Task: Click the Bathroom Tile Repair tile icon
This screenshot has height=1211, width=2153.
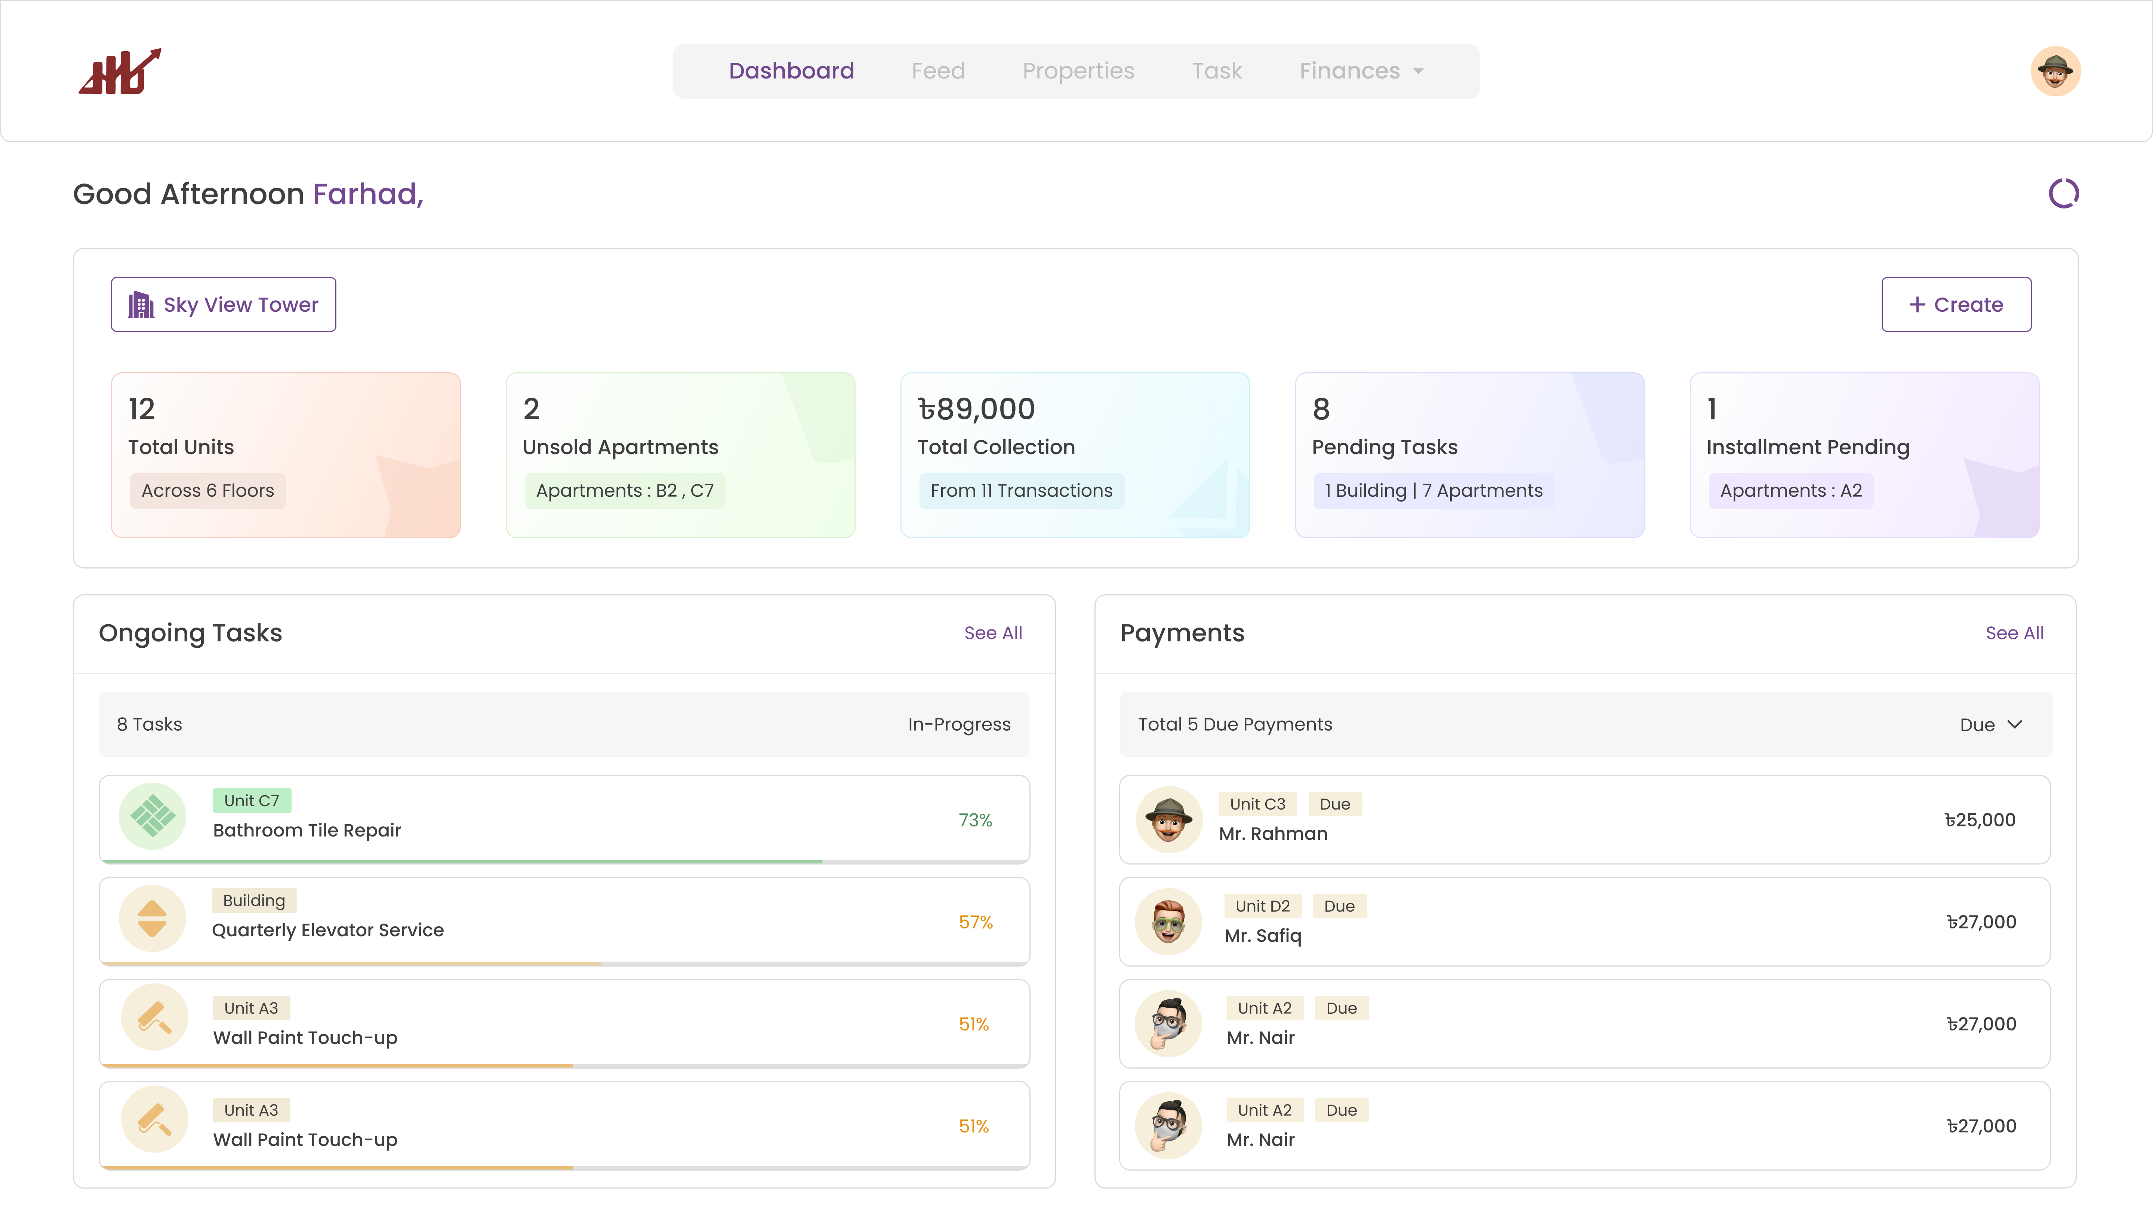Action: [x=152, y=817]
